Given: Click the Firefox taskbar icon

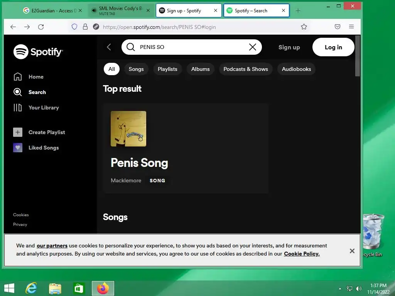Looking at the screenshot, I should [103, 288].
